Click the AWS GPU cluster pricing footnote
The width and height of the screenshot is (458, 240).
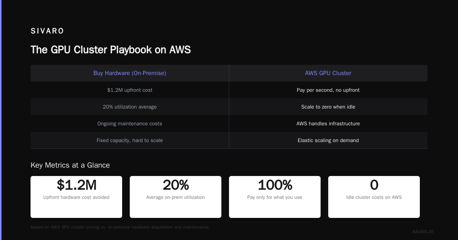119,227
